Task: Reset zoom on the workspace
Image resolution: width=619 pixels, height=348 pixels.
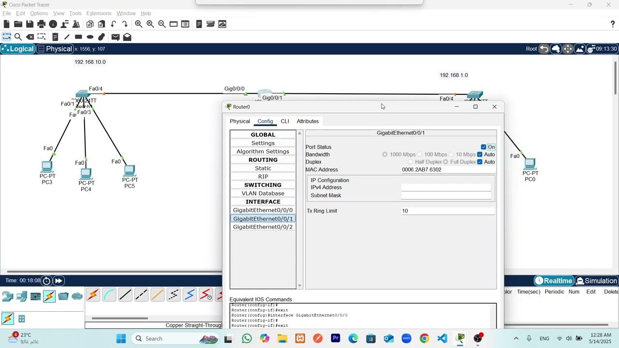Action: [150, 24]
